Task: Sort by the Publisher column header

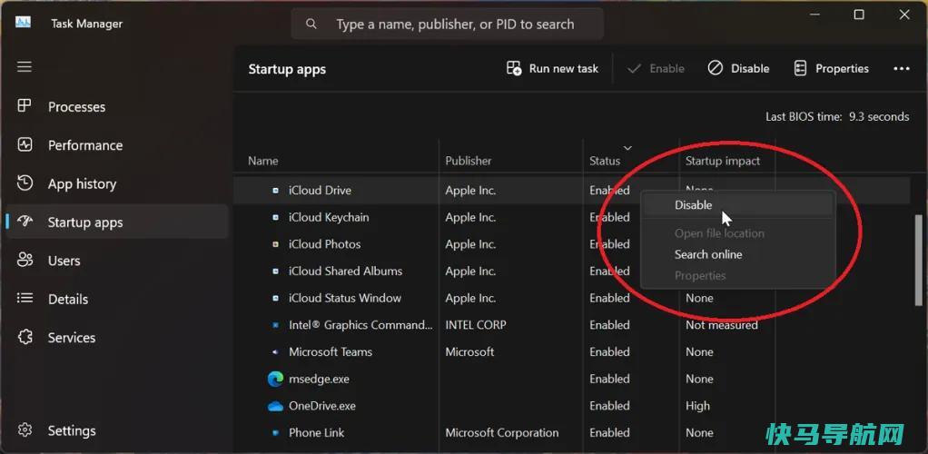Action: coord(469,161)
